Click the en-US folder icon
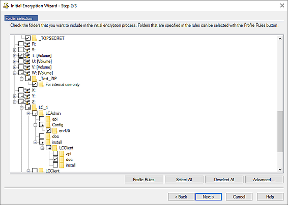Image resolution: width=288 pixels, height=205 pixels. 55,130
